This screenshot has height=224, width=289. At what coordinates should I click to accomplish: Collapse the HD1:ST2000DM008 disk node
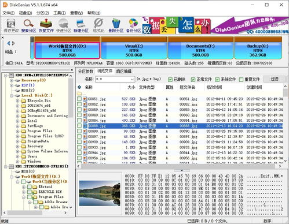click(x=6, y=166)
